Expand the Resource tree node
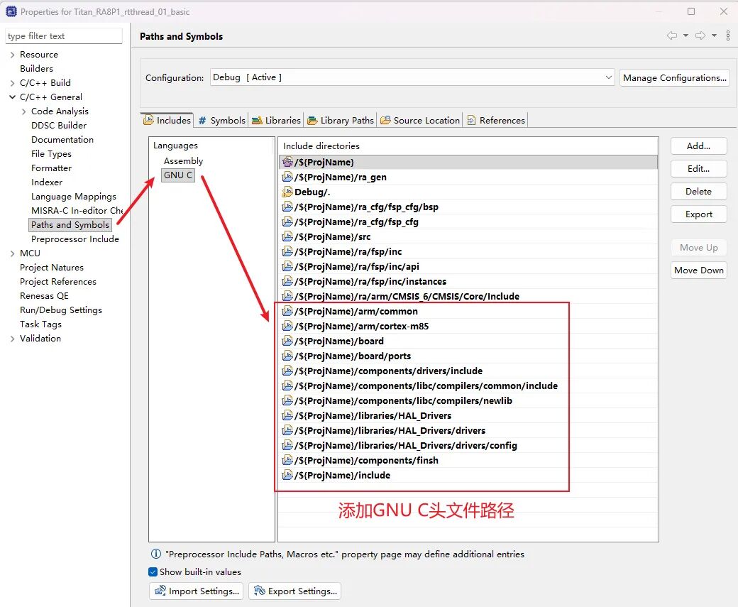This screenshot has width=738, height=607. pos(12,55)
